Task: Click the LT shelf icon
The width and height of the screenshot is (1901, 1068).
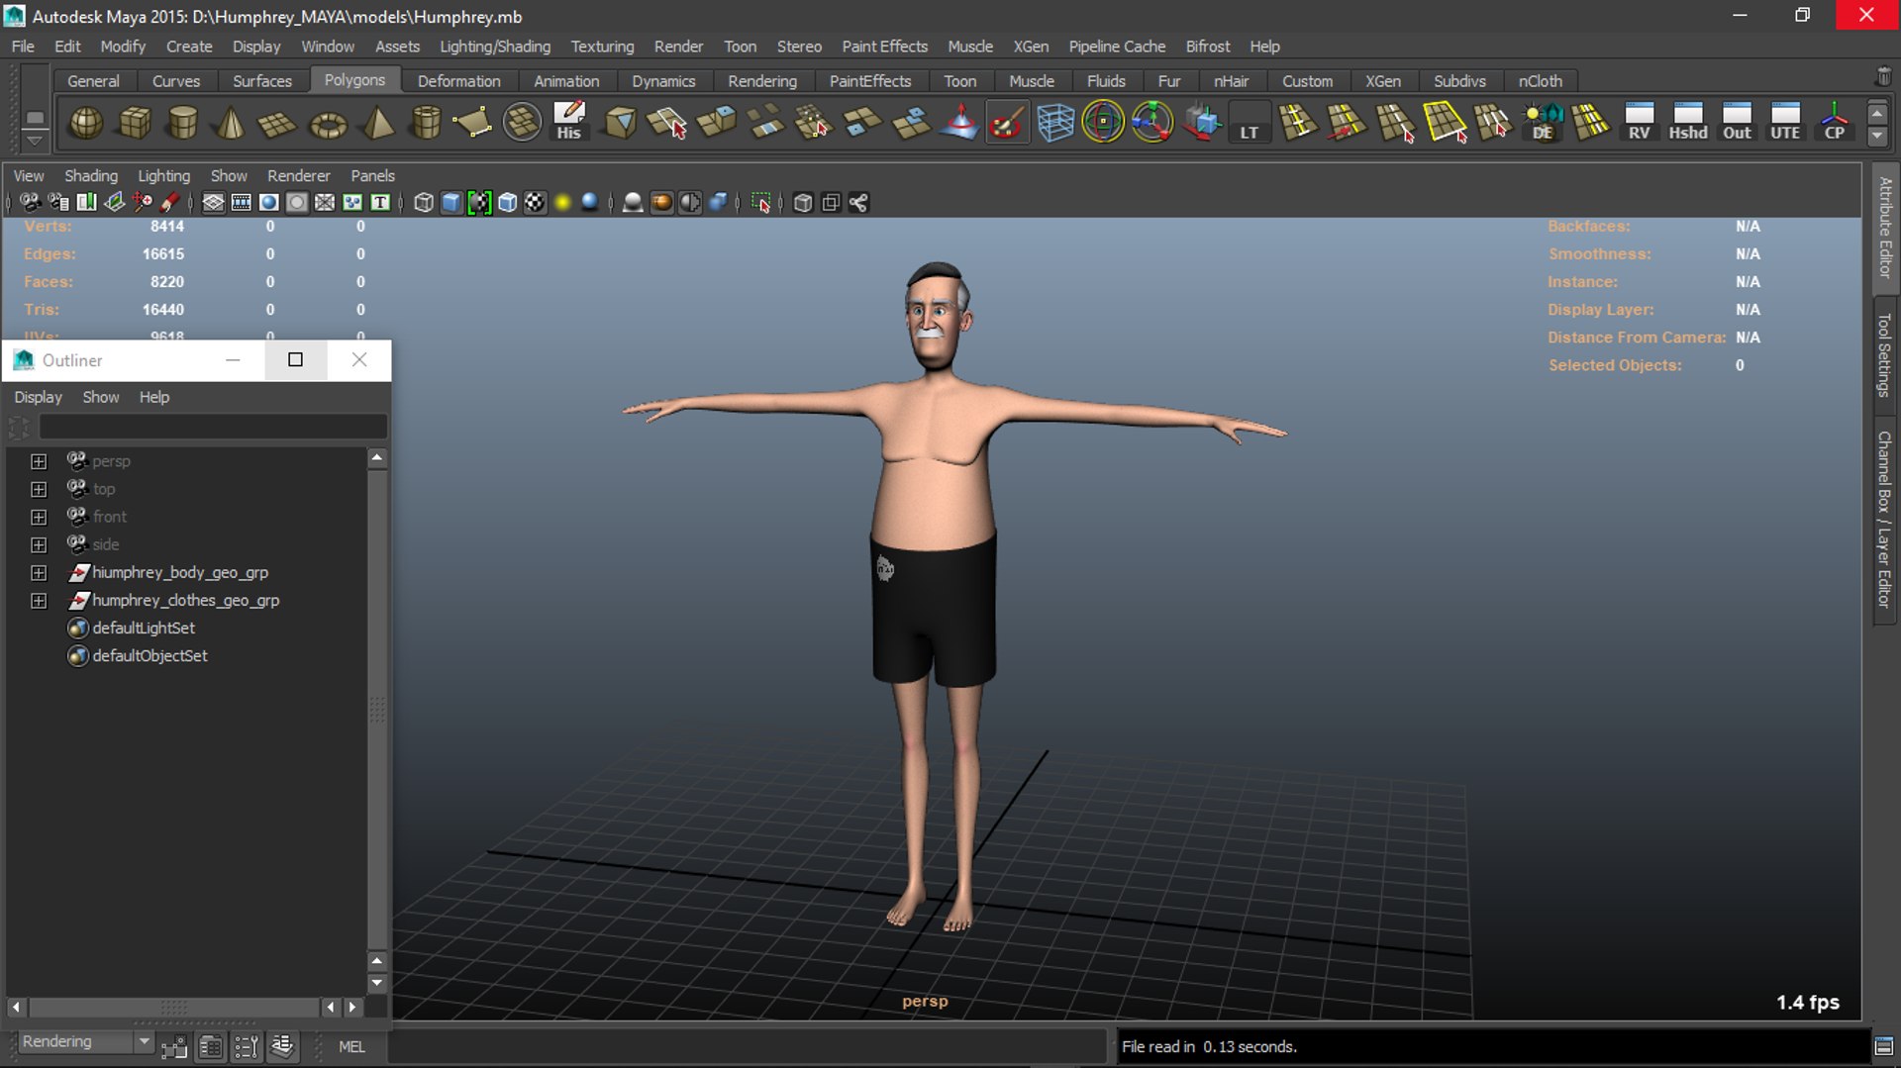Action: point(1250,123)
